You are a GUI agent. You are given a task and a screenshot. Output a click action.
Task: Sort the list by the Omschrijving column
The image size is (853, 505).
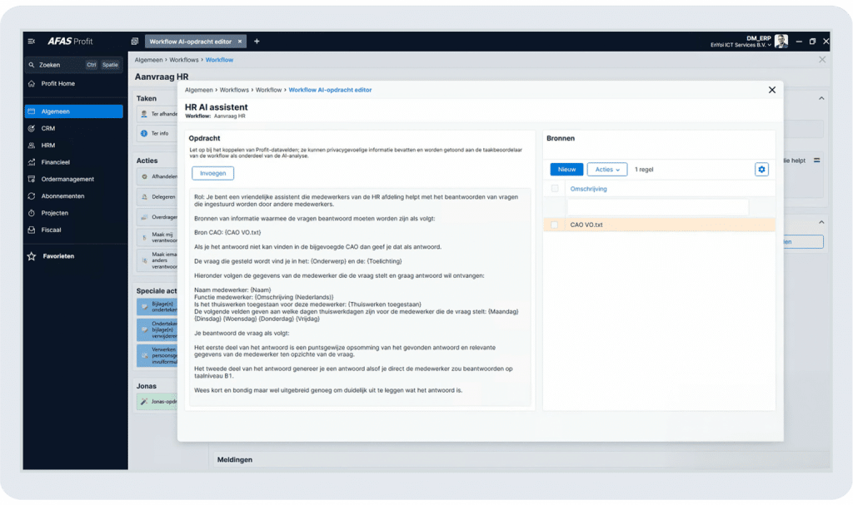[588, 189]
